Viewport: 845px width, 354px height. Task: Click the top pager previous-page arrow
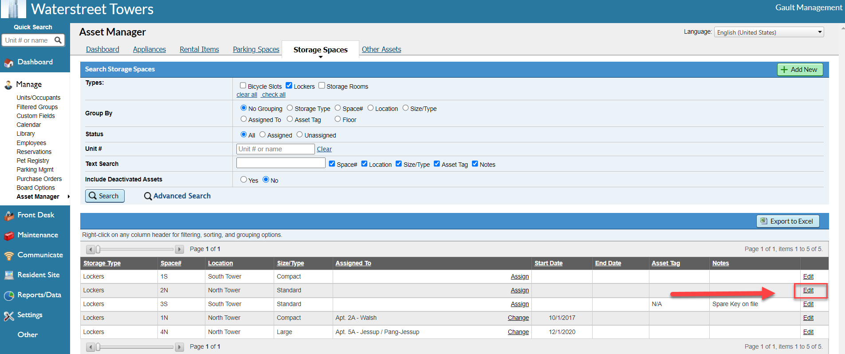point(90,249)
